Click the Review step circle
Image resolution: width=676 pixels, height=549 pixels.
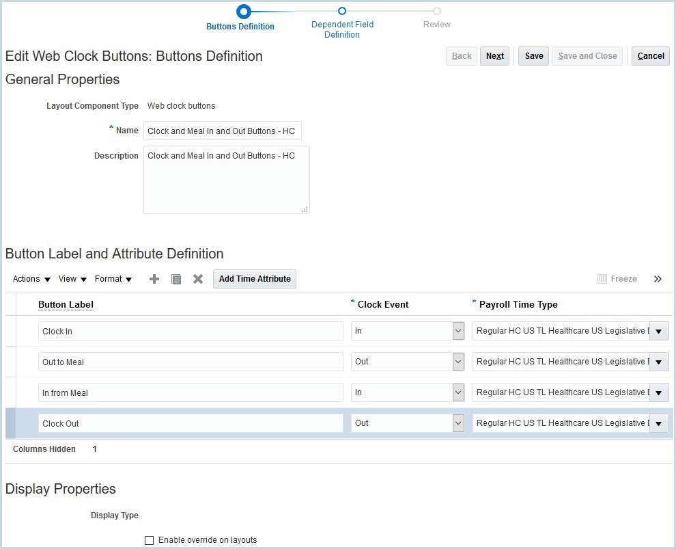(437, 12)
